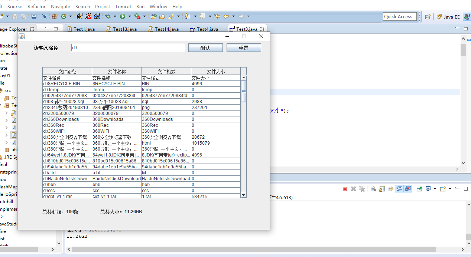Click Previous Annotation arrow icon

tap(202, 16)
